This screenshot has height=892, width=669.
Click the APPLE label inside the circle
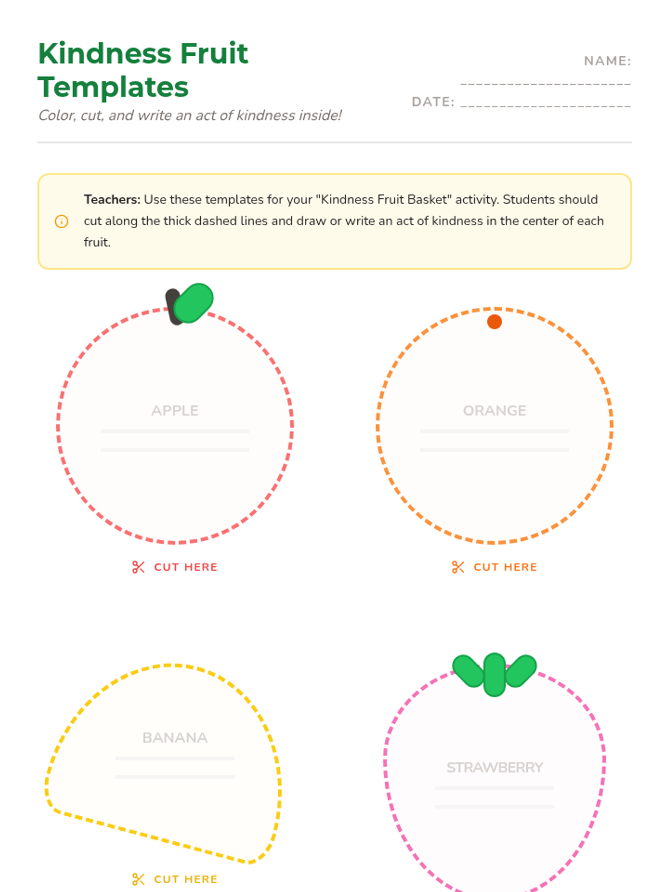tap(175, 410)
